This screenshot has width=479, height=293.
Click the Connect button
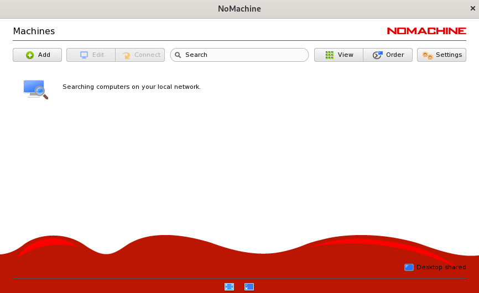pyautogui.click(x=140, y=55)
